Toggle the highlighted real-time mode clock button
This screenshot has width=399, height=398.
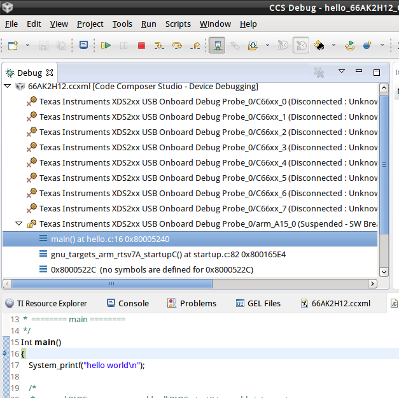pyautogui.click(x=301, y=45)
